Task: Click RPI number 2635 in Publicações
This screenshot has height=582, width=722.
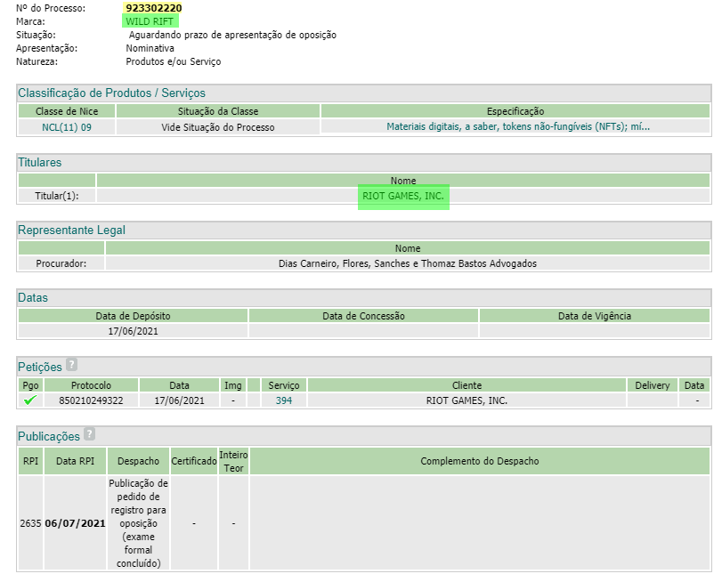Action: (30, 523)
